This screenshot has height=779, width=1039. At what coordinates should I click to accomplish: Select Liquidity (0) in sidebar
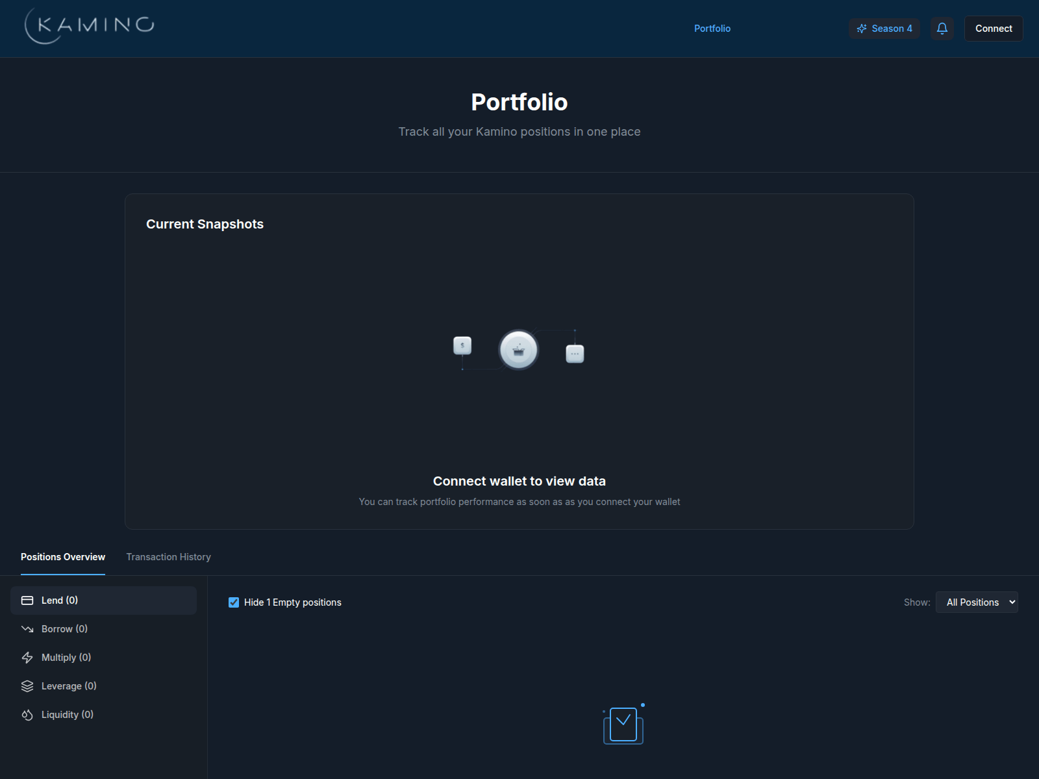(x=103, y=715)
